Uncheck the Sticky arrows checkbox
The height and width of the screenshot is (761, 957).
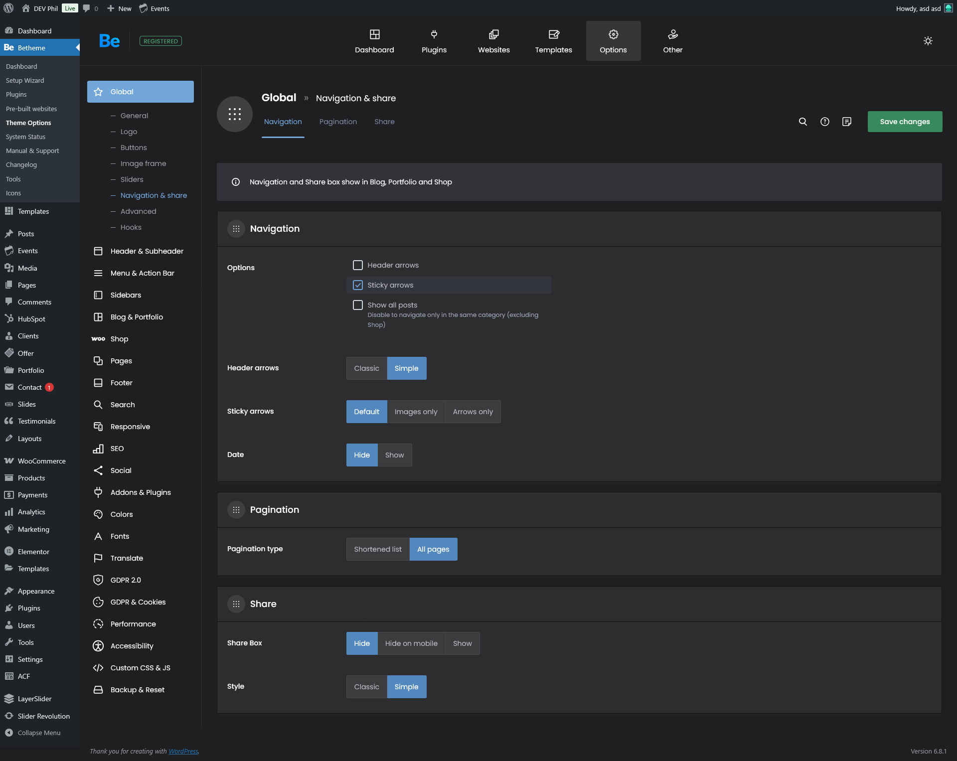coord(358,285)
